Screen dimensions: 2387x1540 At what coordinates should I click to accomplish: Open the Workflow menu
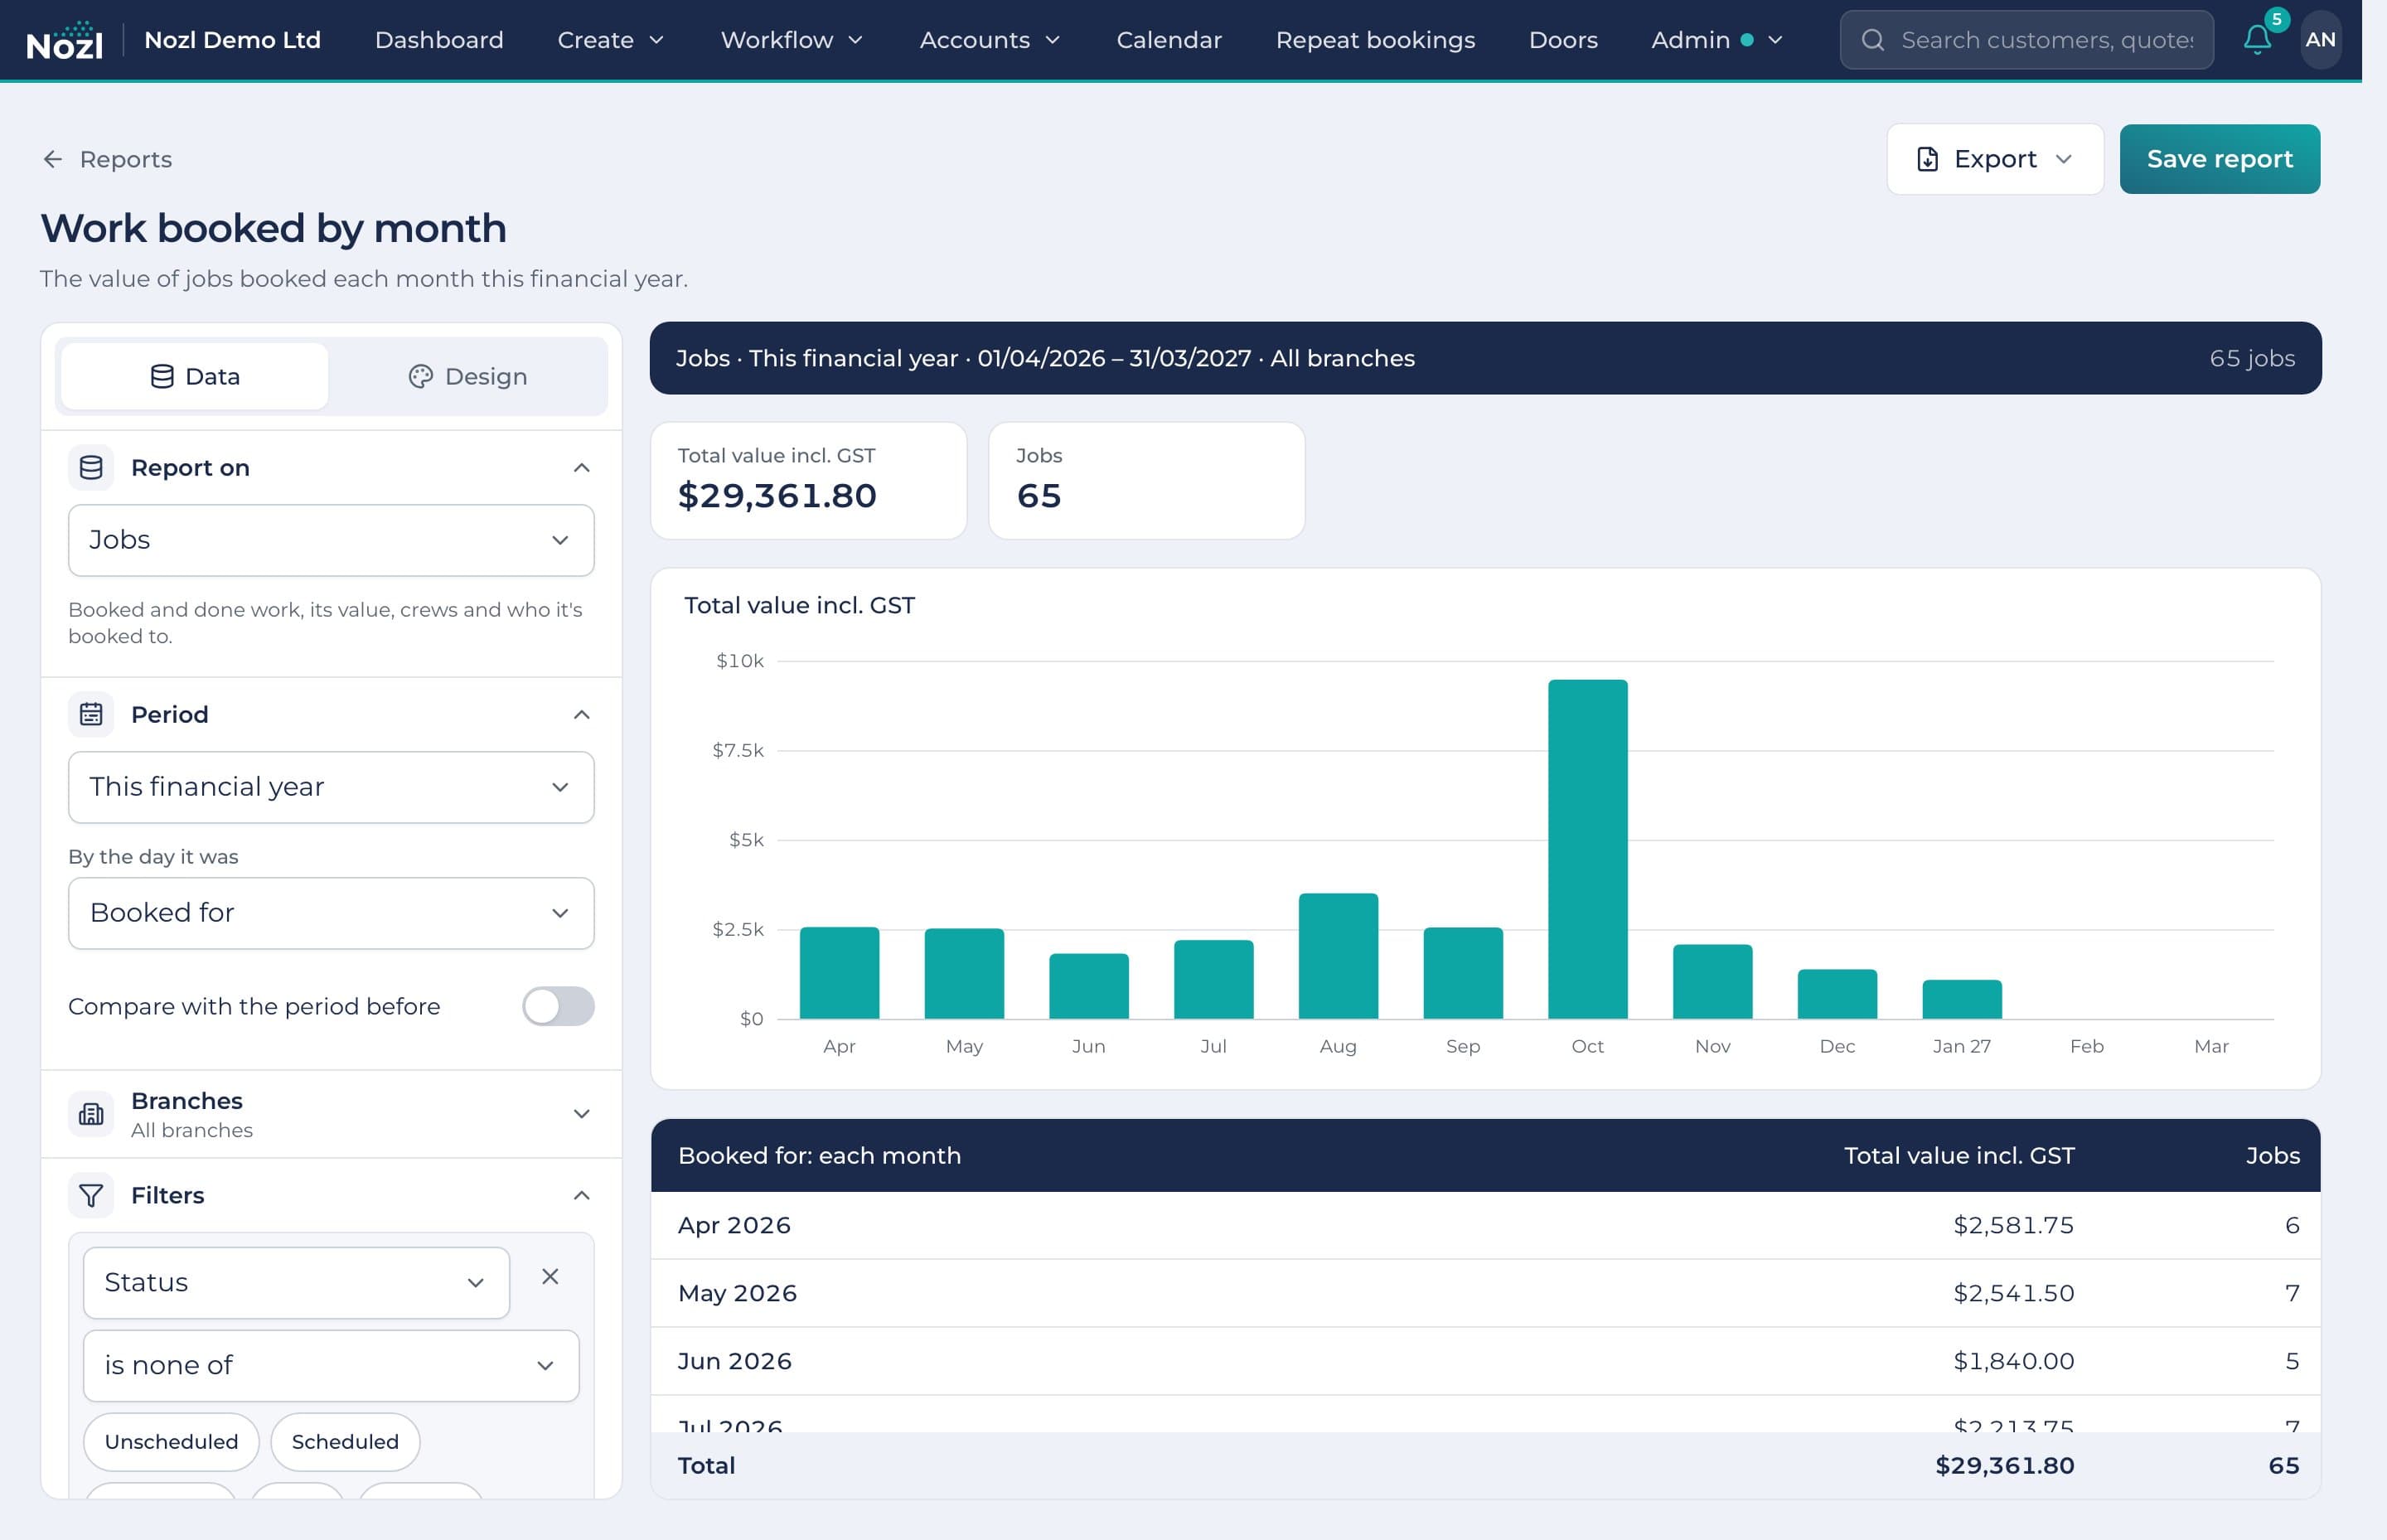[x=791, y=40]
